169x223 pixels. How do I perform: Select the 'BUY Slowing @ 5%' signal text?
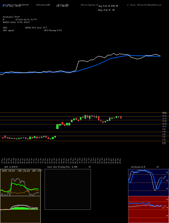pos(53,30)
